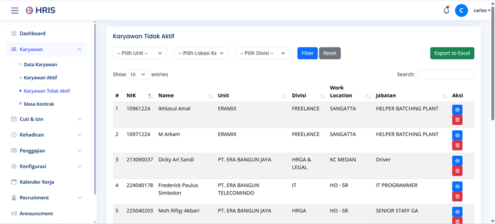The width and height of the screenshot is (495, 224).
Task: Click PT. ERA BANGUN TELECOMINDO unit cell
Action: point(239,189)
